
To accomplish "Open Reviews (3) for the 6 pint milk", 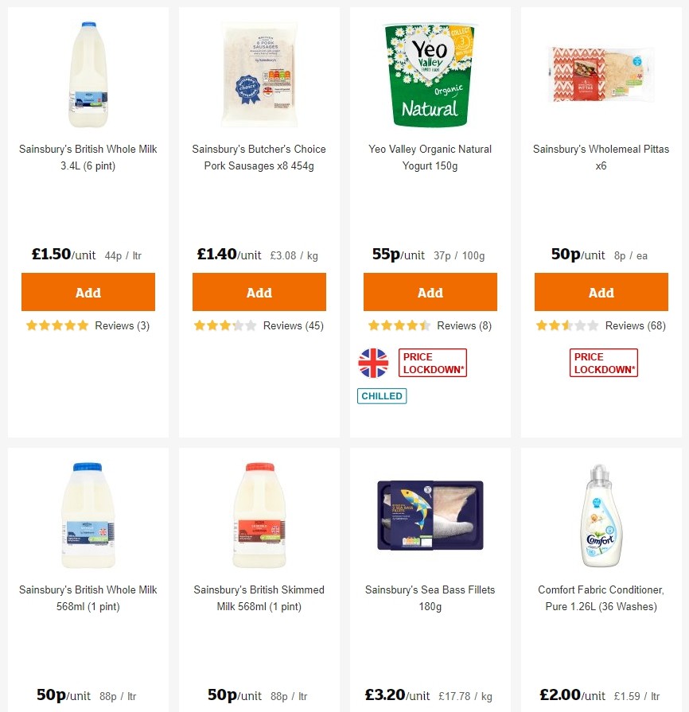I will click(122, 325).
